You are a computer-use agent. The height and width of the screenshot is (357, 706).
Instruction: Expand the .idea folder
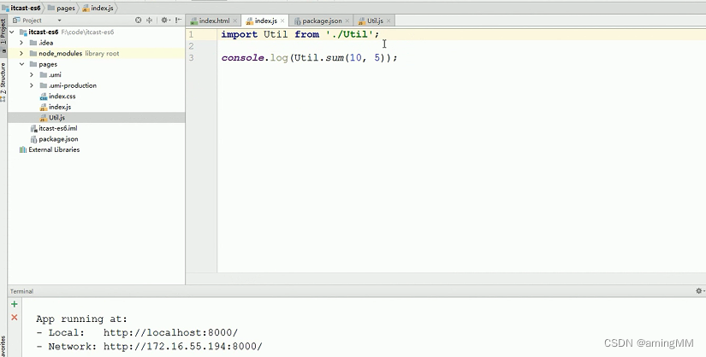pyautogui.click(x=21, y=43)
